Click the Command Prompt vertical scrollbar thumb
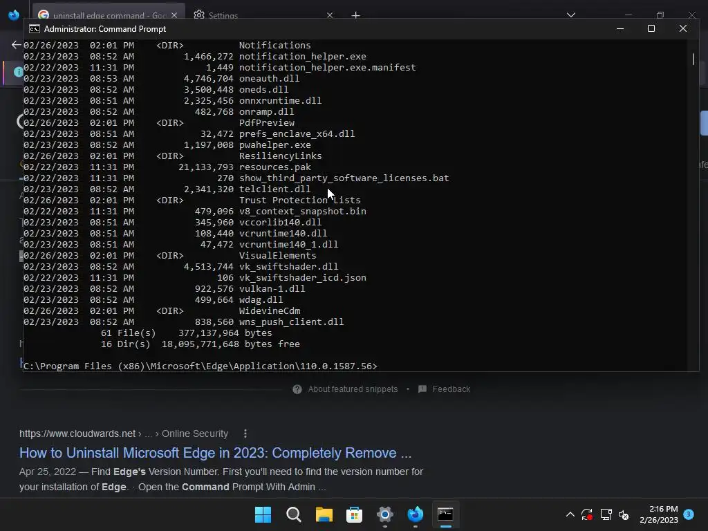The image size is (708, 531). point(693,59)
